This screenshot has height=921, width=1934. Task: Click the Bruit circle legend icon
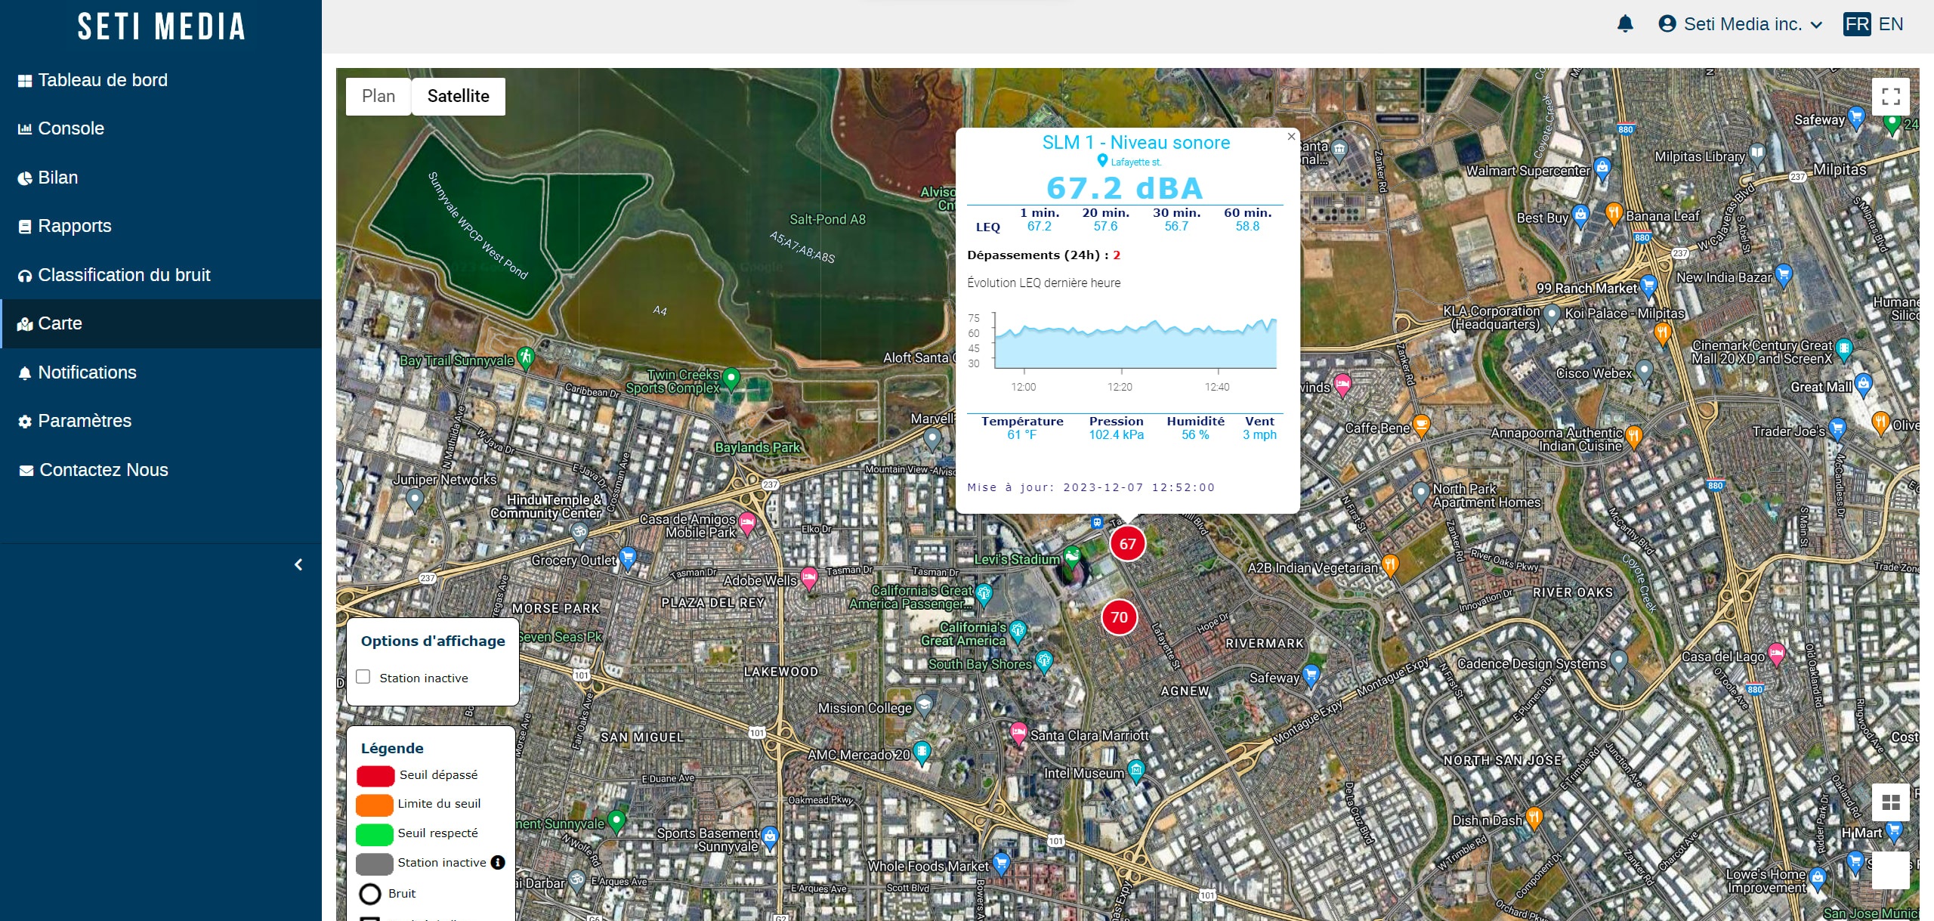[x=369, y=894]
